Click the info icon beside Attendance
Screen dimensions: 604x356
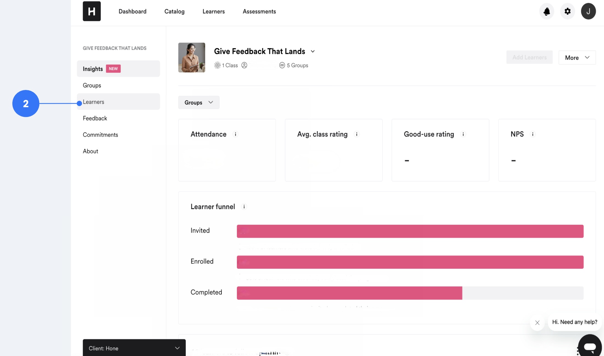tap(235, 135)
